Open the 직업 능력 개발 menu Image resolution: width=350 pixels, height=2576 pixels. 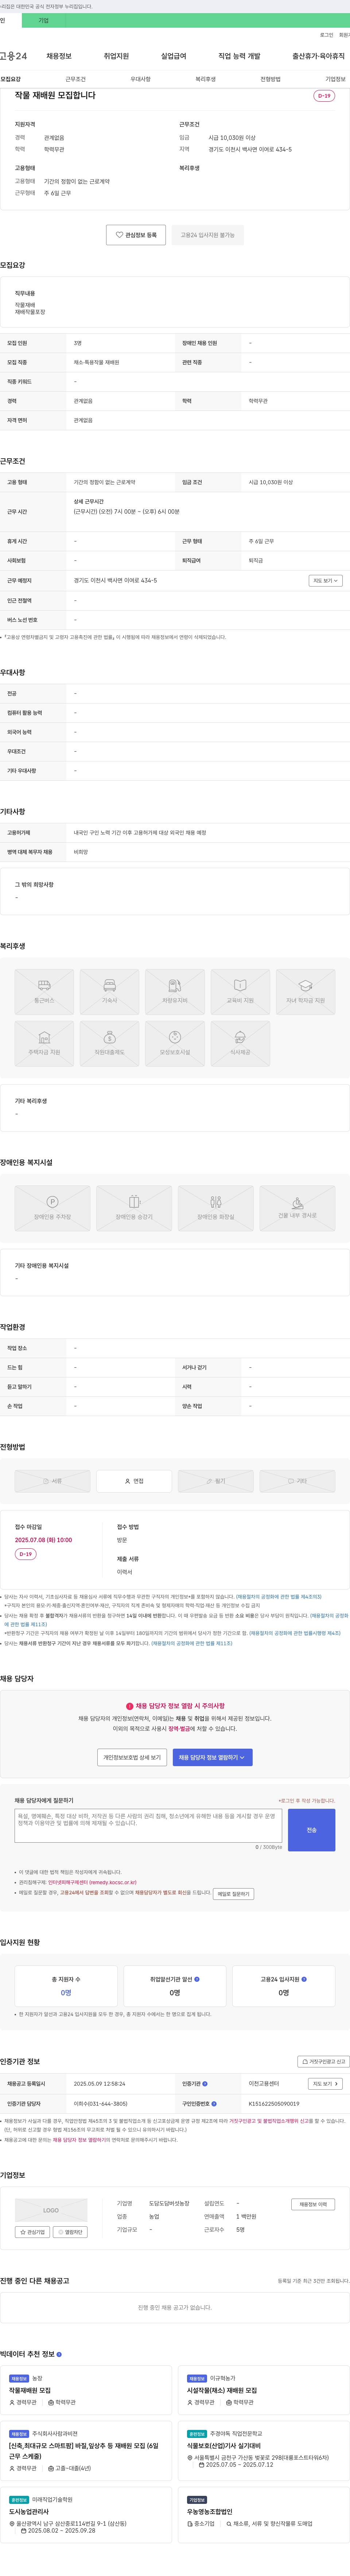click(239, 56)
